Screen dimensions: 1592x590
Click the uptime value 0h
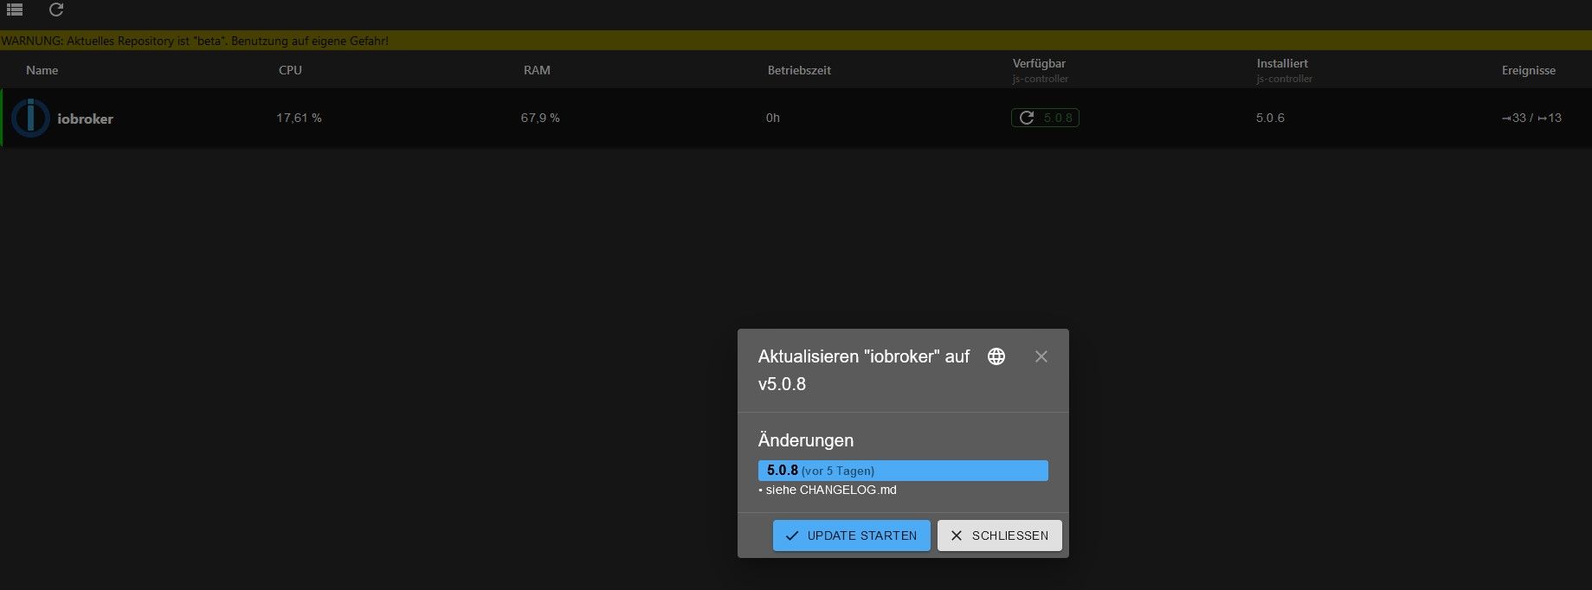(x=773, y=118)
